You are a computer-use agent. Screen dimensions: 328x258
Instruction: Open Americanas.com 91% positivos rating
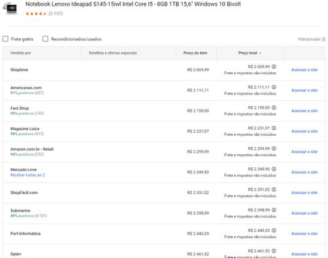point(27,93)
